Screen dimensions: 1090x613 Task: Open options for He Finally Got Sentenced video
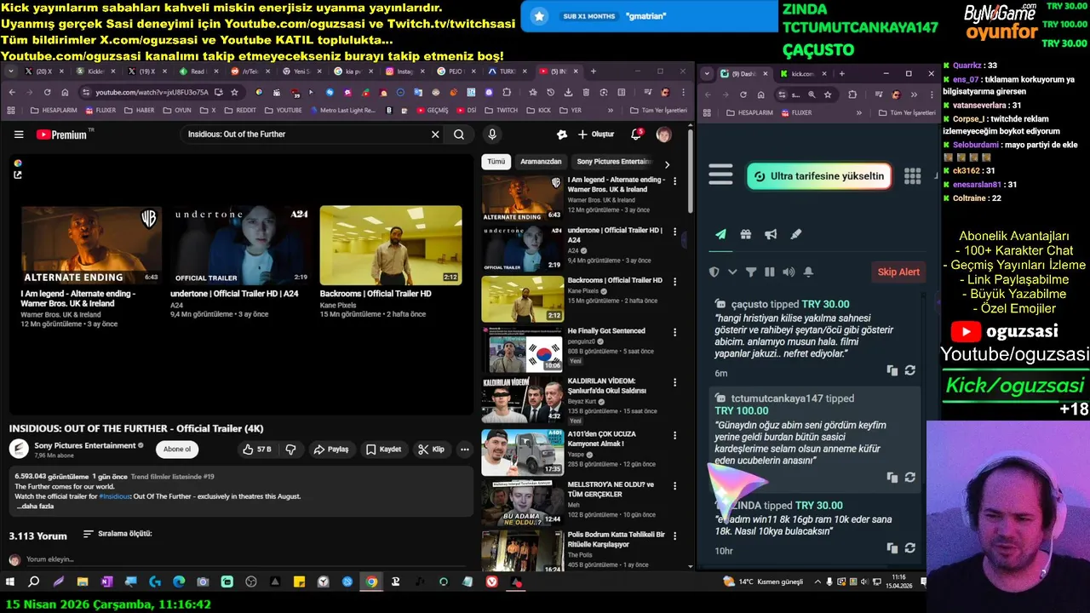pyautogui.click(x=675, y=331)
